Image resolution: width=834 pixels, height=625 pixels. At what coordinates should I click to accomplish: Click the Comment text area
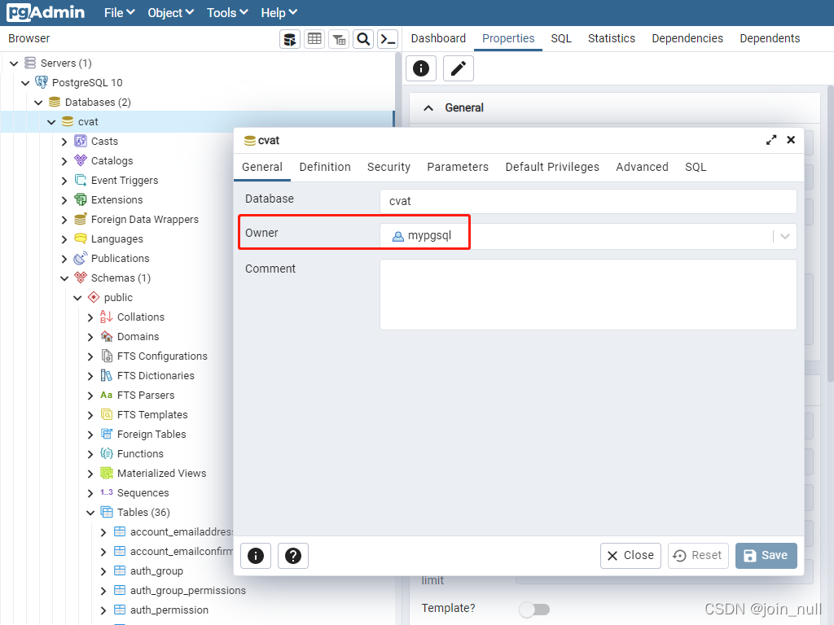click(588, 295)
